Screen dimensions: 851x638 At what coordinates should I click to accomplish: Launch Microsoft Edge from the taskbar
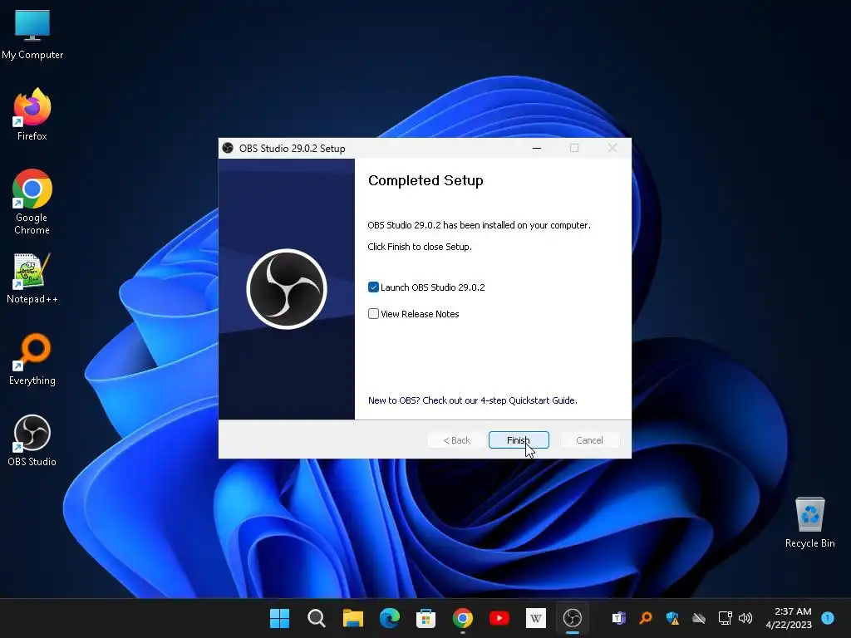pyautogui.click(x=389, y=618)
